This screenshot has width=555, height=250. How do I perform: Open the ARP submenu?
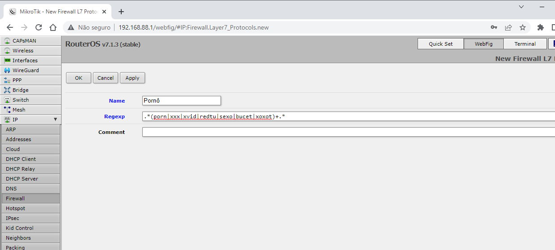pyautogui.click(x=31, y=129)
